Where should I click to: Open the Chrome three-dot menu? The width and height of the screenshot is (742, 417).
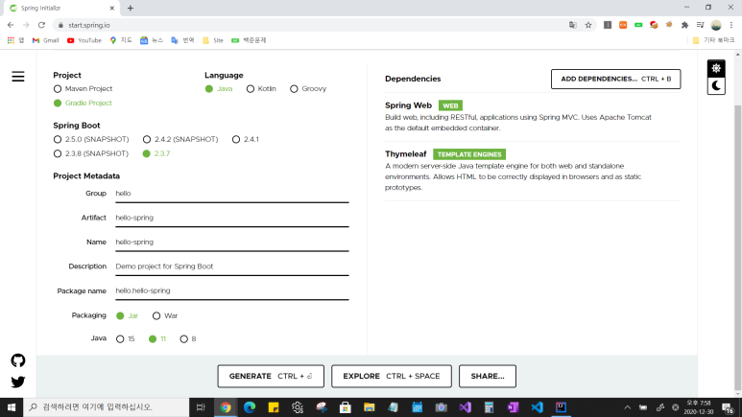[731, 25]
